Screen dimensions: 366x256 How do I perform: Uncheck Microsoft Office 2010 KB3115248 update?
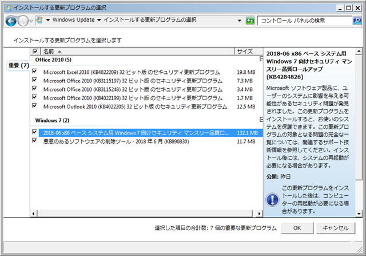[34, 88]
